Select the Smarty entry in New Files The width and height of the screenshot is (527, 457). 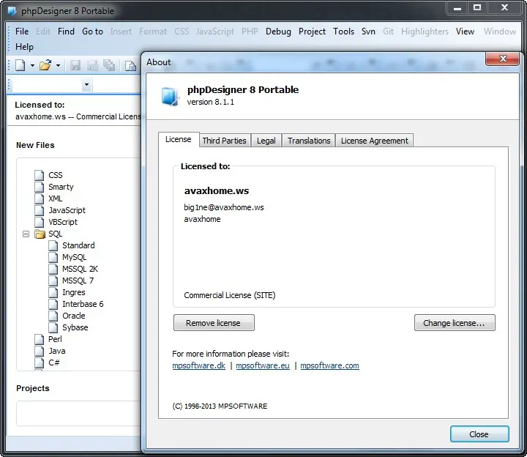(x=61, y=187)
